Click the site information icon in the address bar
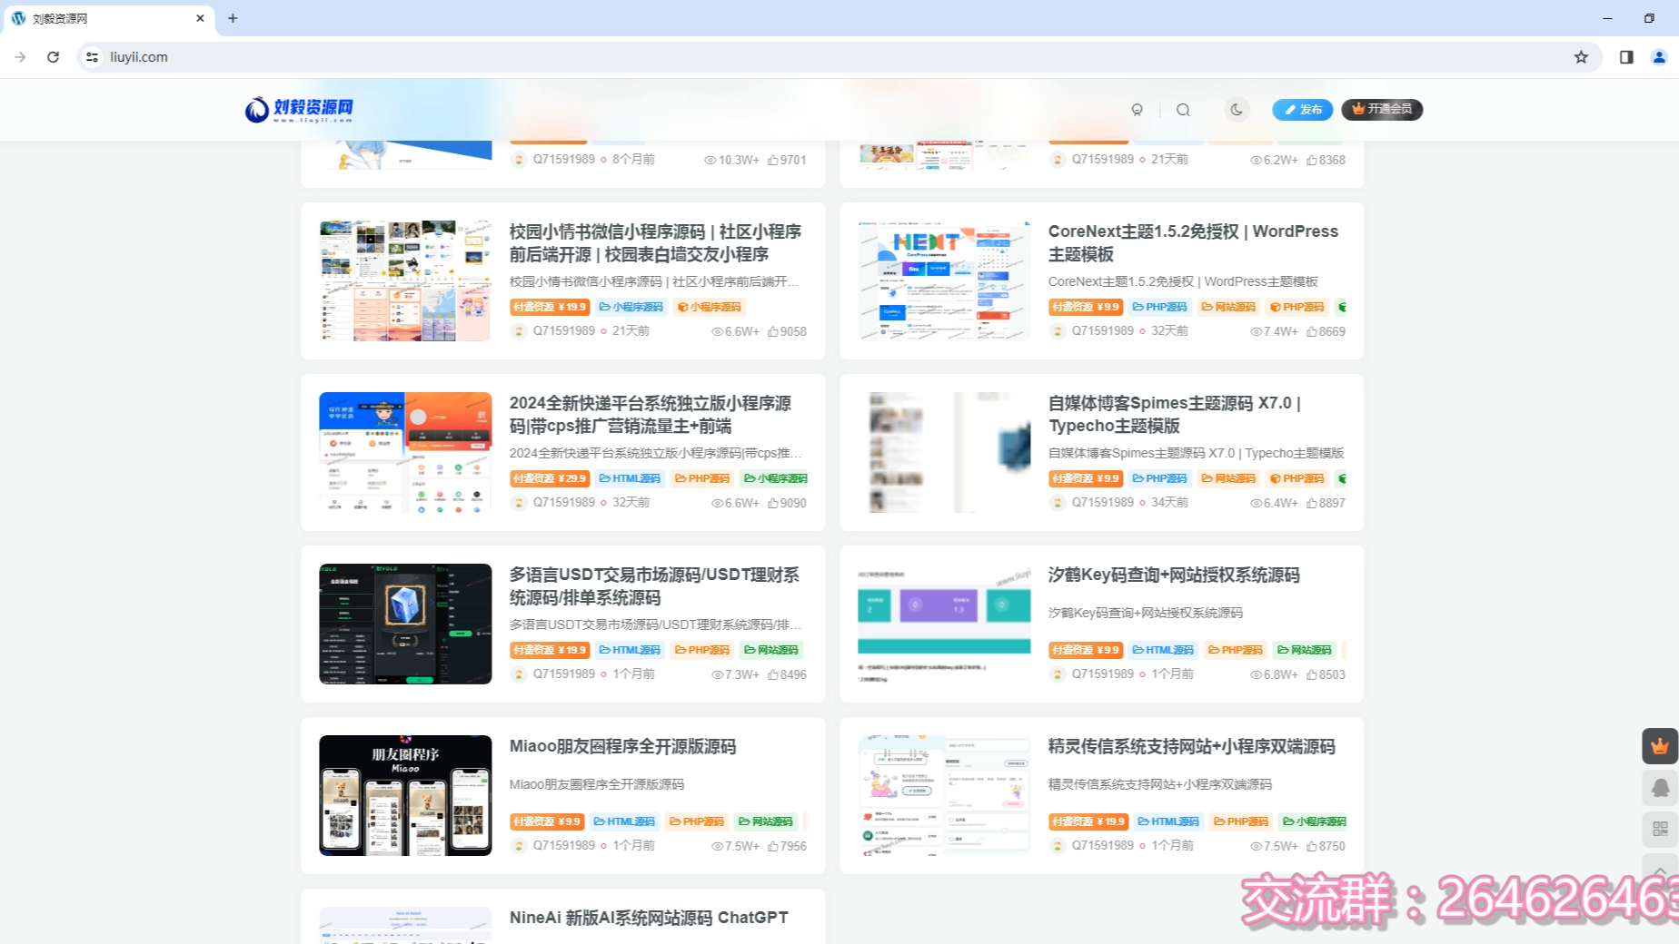The height and width of the screenshot is (944, 1679). point(92,57)
